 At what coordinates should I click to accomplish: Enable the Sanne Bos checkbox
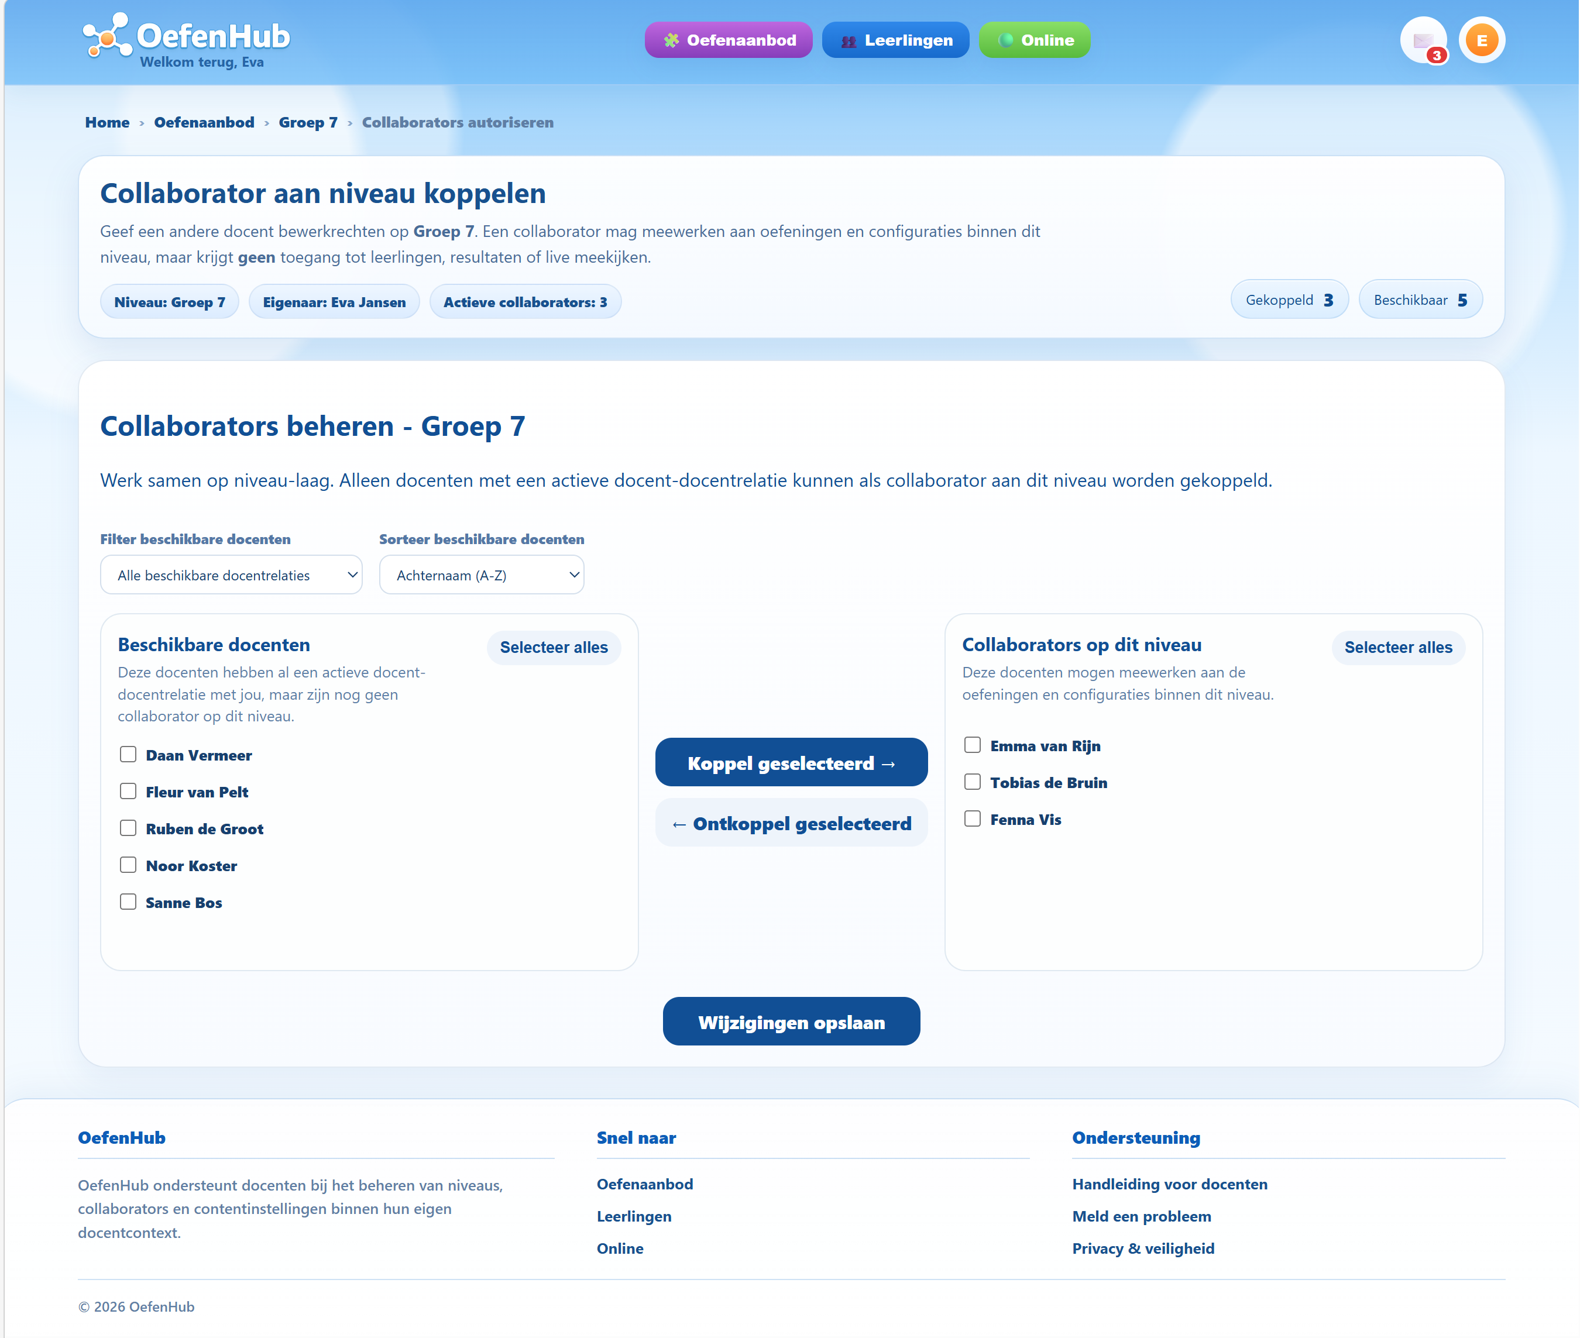coord(128,902)
